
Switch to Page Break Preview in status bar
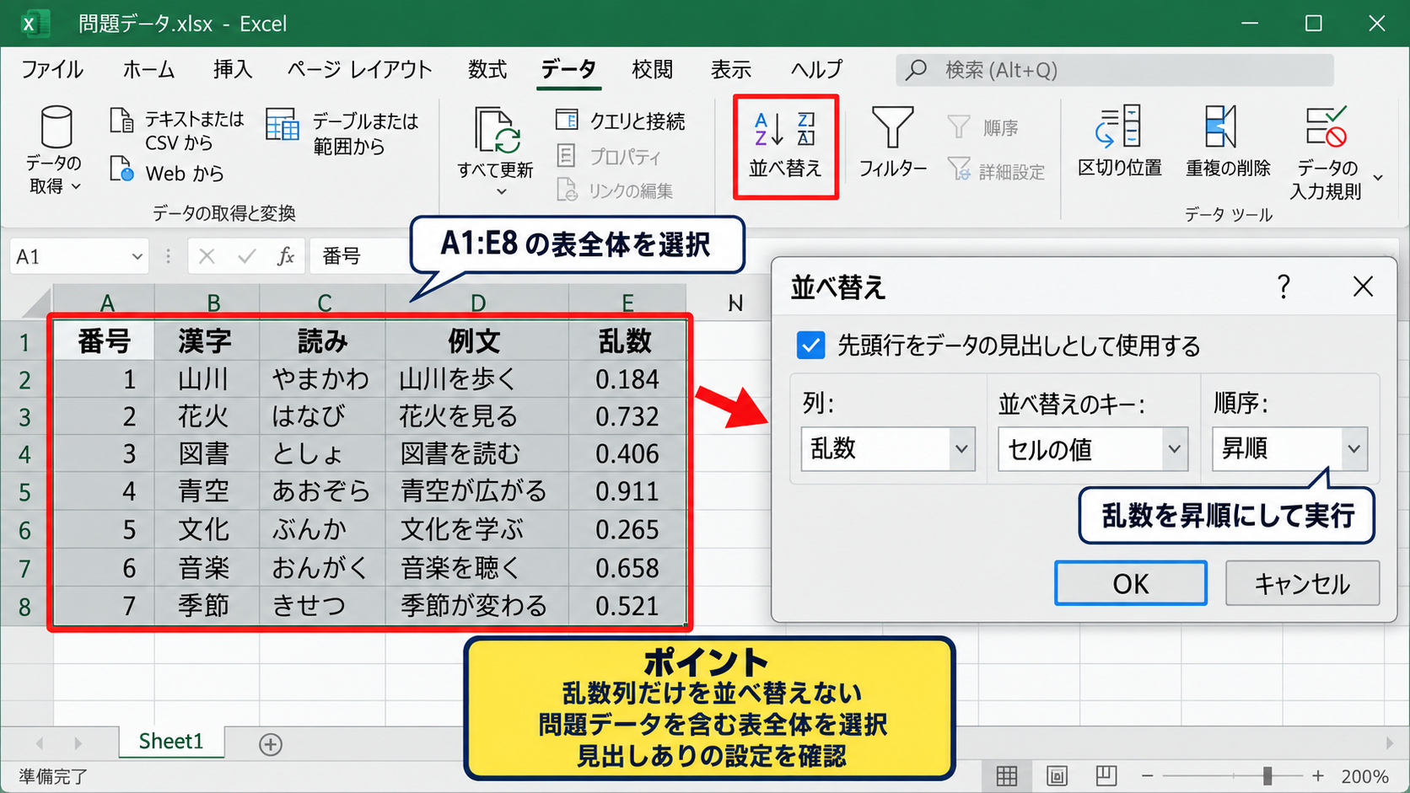[1106, 775]
